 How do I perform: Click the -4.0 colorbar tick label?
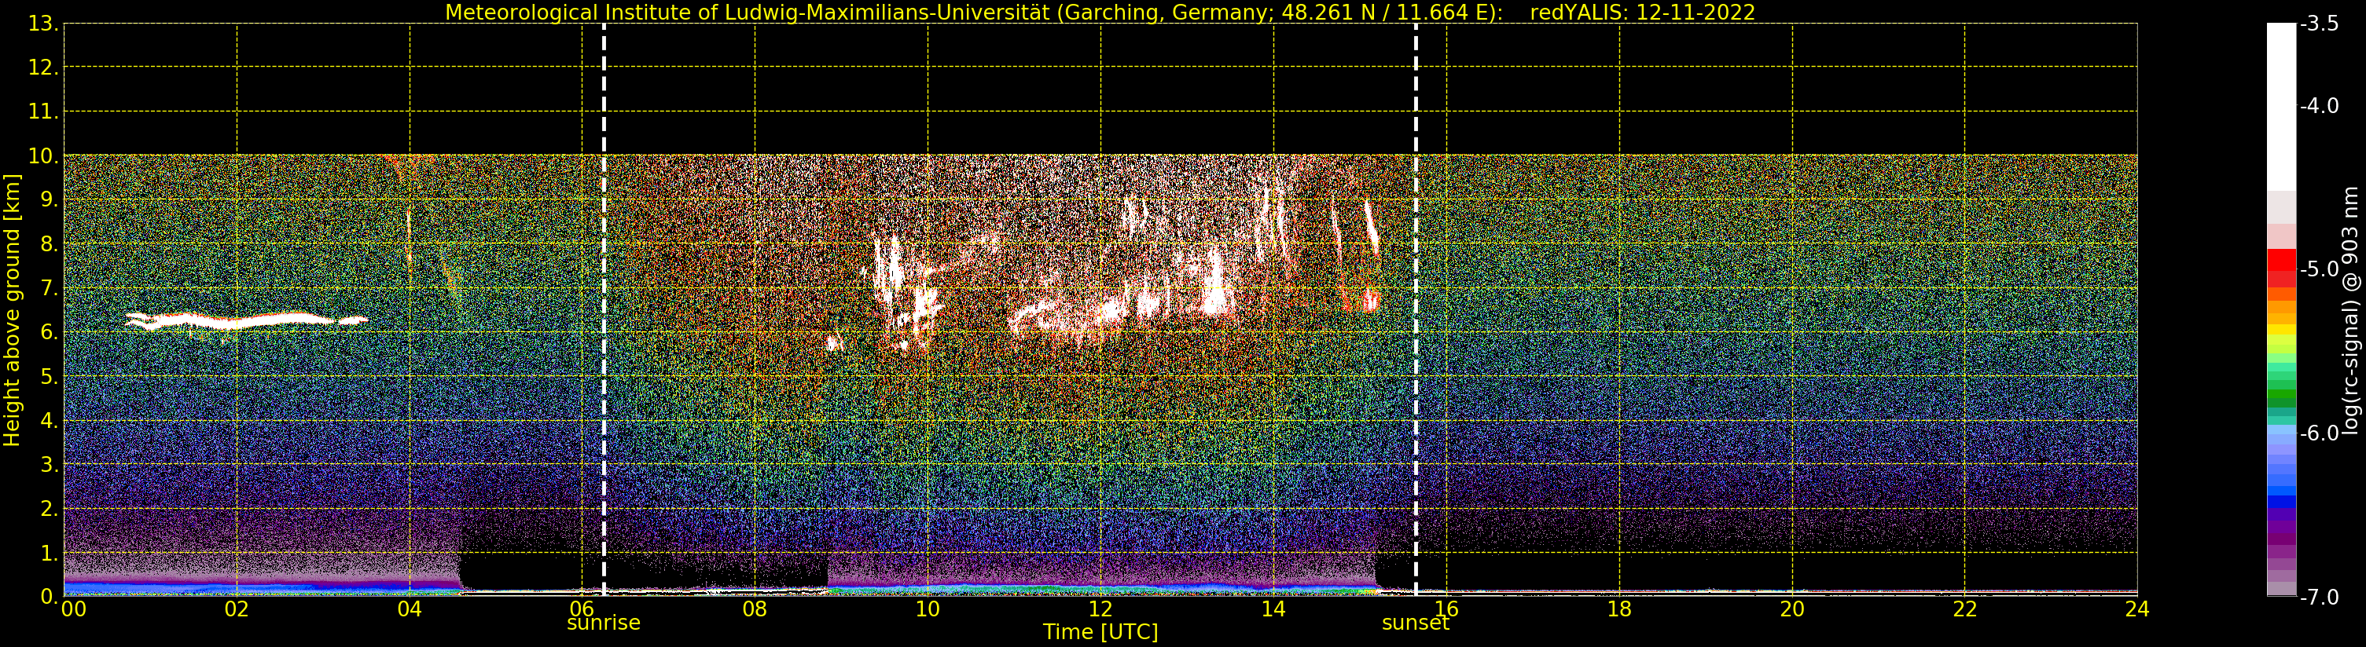click(x=2319, y=107)
